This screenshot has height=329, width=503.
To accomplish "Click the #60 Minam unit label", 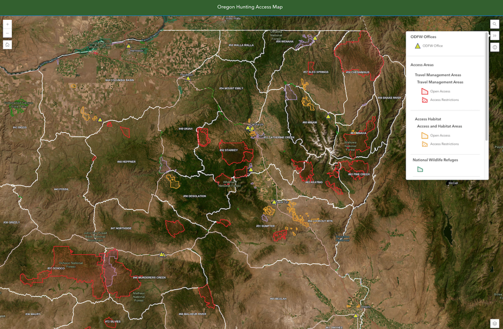I will pos(310,122).
